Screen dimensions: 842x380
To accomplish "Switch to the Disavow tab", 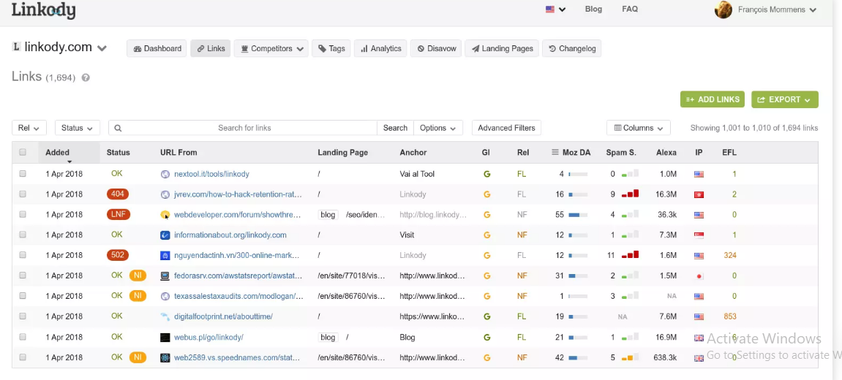I will coord(437,49).
